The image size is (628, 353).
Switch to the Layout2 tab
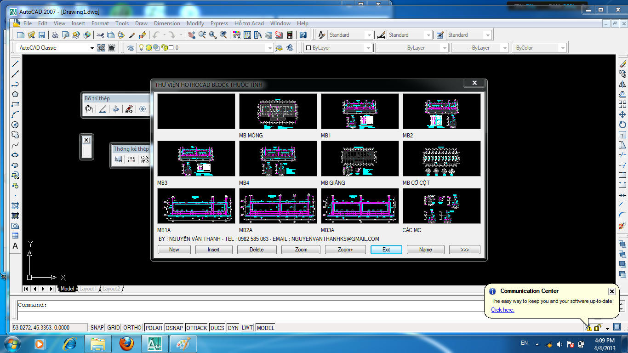(111, 289)
